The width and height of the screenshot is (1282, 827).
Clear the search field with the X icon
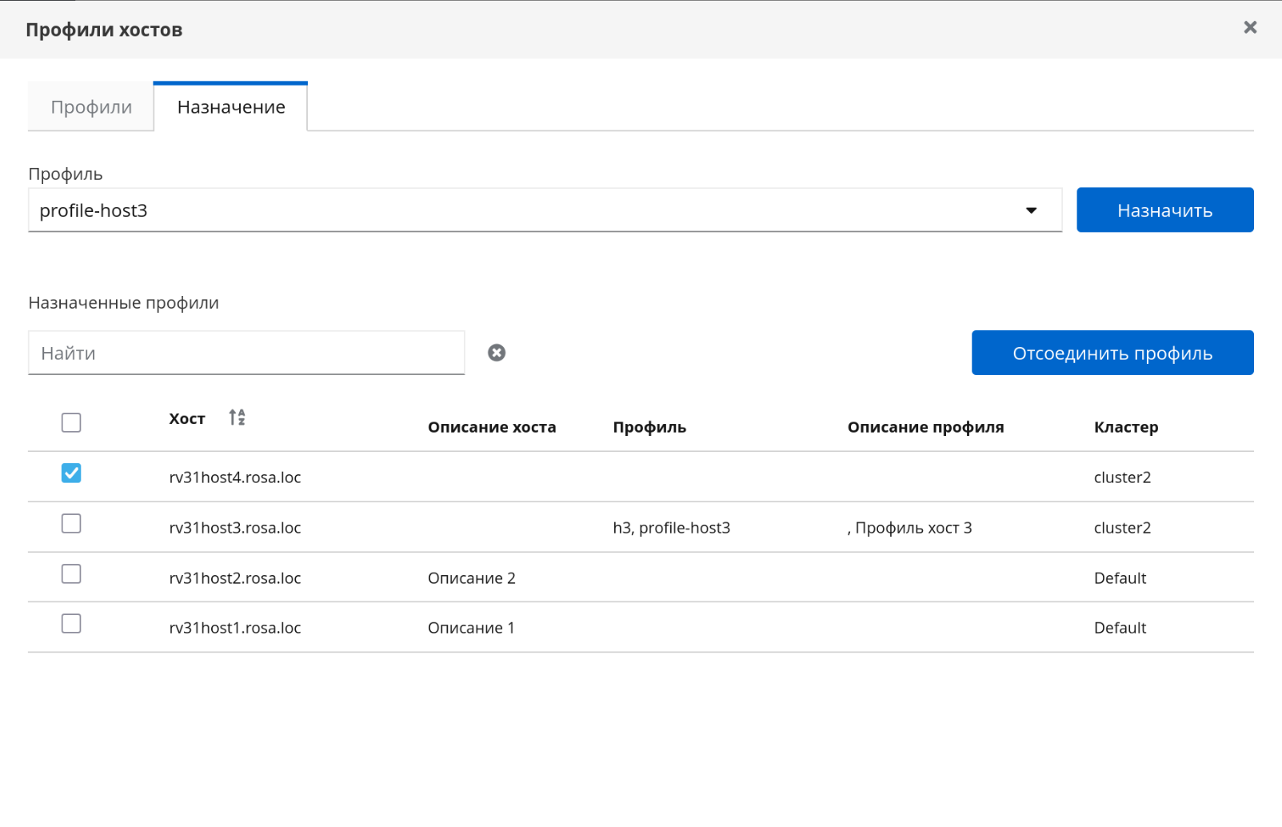pyautogui.click(x=497, y=353)
